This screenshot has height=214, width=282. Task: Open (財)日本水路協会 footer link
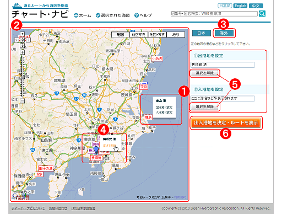click(x=83, y=208)
